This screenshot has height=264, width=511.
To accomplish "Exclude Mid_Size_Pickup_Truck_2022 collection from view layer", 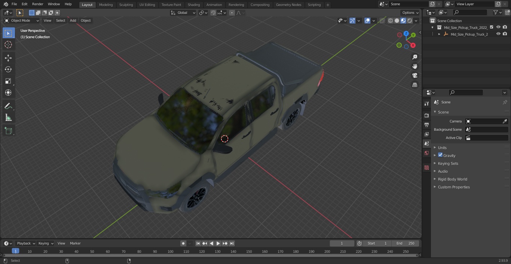I will point(492,27).
